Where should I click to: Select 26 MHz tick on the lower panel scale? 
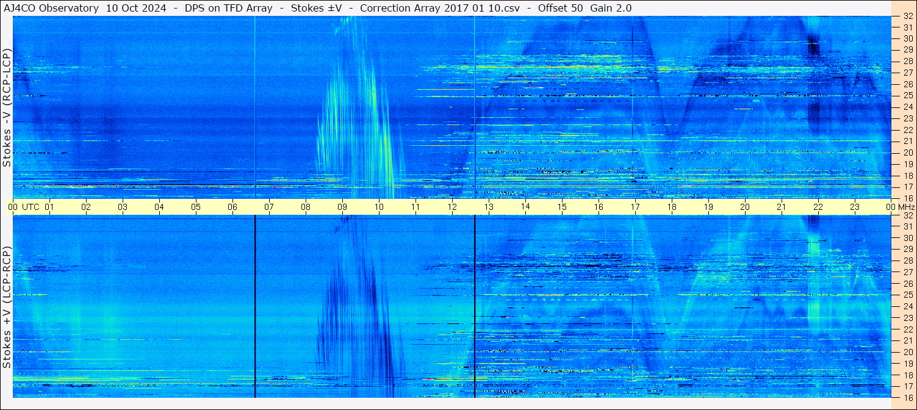tap(907, 284)
